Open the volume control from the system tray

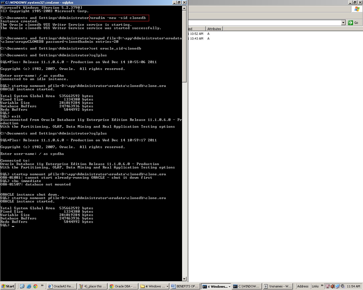332,286
